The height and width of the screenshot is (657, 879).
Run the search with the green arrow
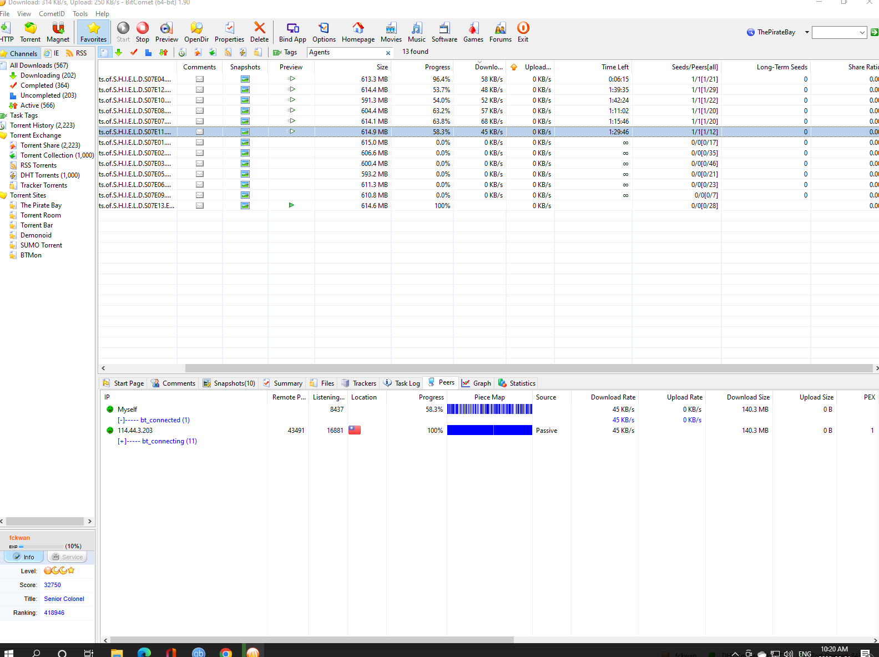[x=874, y=32]
